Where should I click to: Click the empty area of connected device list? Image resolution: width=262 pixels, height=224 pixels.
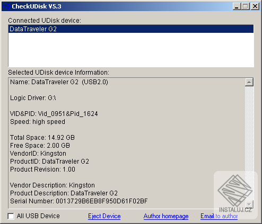click(131, 50)
